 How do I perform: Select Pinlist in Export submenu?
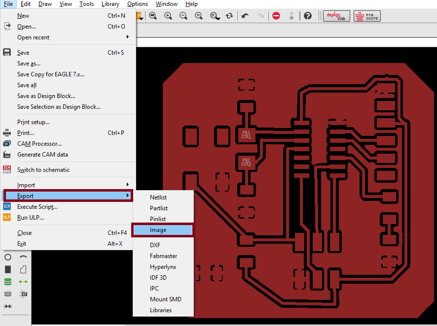coord(163,219)
